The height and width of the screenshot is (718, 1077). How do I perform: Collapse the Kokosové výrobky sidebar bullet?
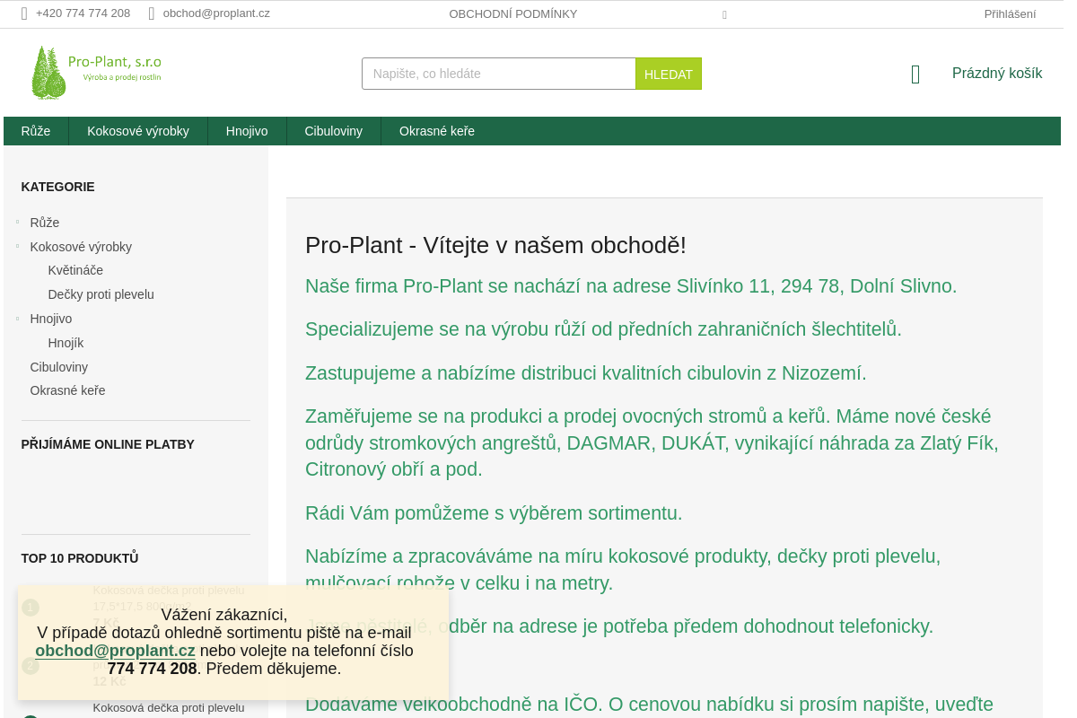(18, 245)
